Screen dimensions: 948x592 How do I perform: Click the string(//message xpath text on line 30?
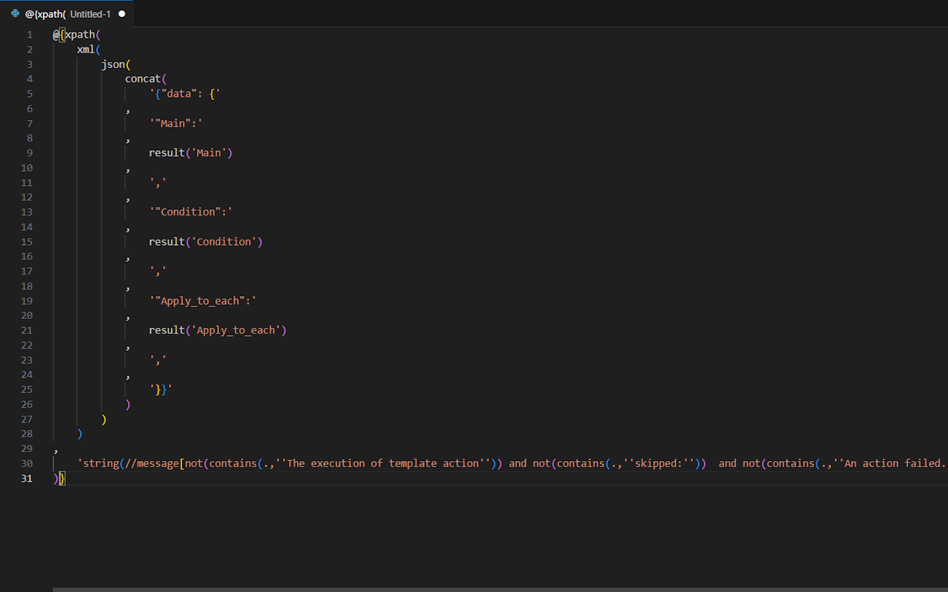pyautogui.click(x=130, y=464)
